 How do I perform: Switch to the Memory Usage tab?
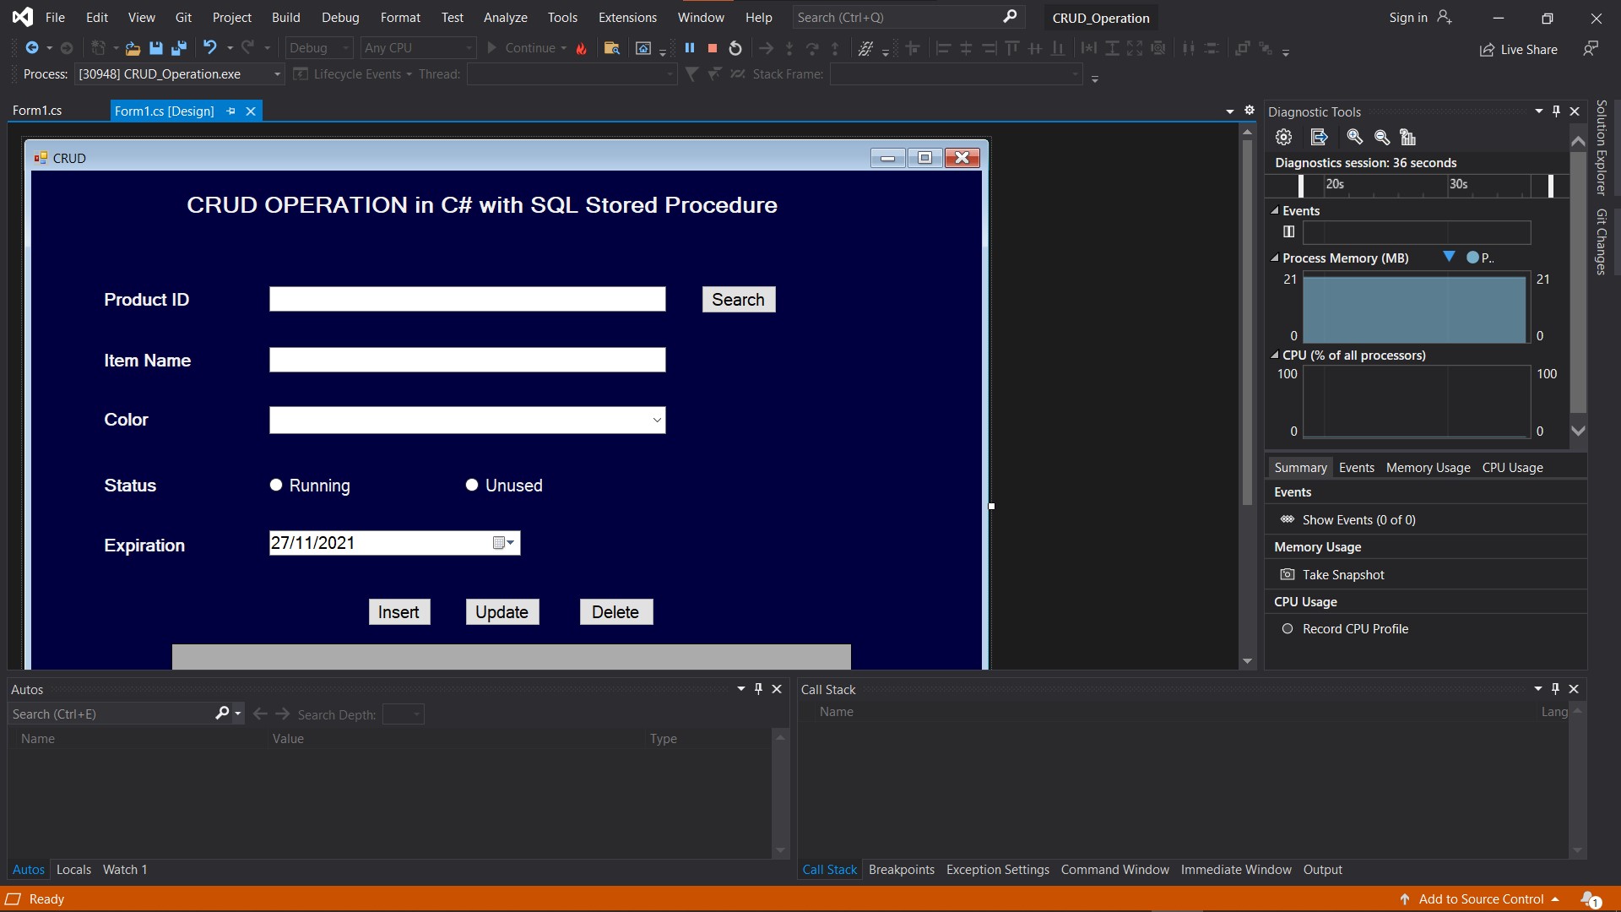pos(1428,467)
